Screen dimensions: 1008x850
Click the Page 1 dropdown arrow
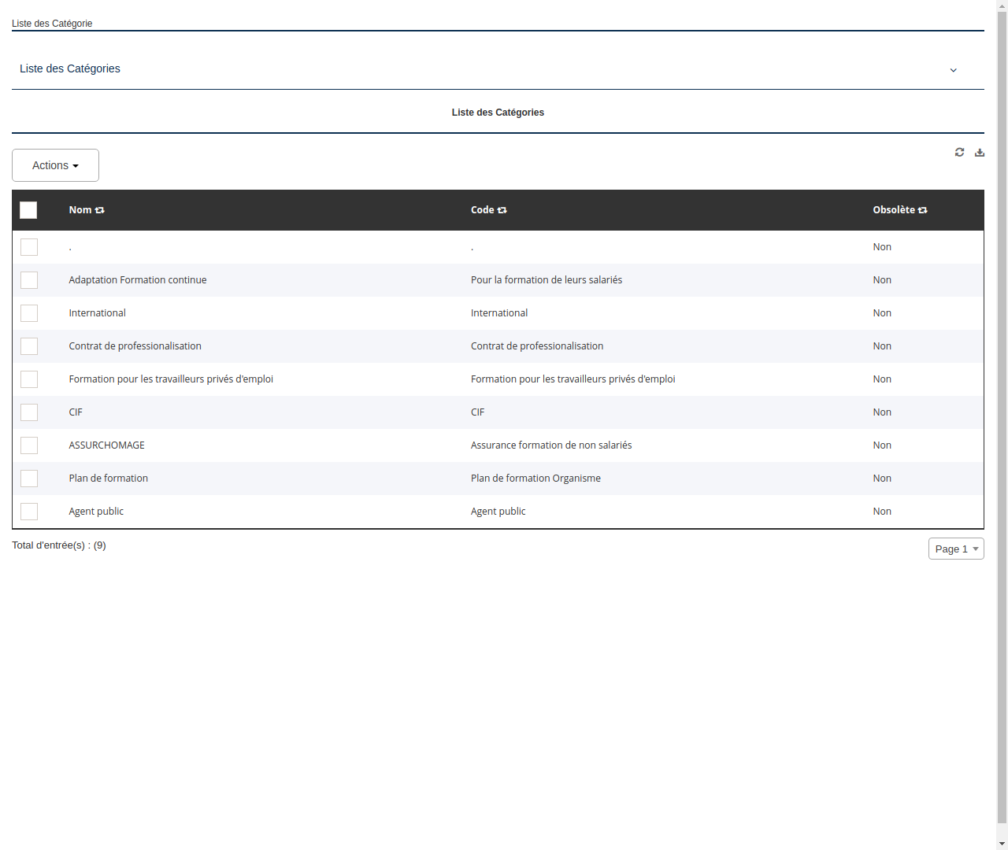[x=976, y=549]
